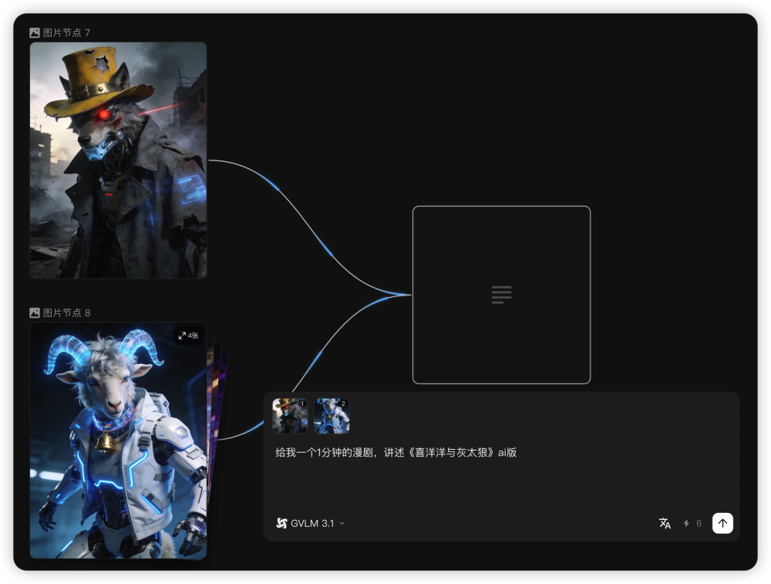This screenshot has width=771, height=584.
Task: Click the robot goat image in node 8
Action: (118, 441)
